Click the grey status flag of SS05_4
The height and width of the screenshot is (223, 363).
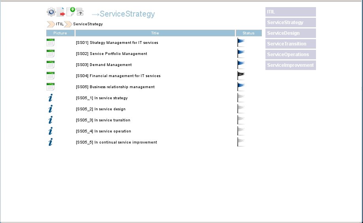click(x=241, y=131)
